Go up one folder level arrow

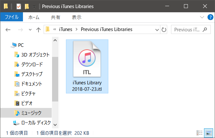point(38,30)
